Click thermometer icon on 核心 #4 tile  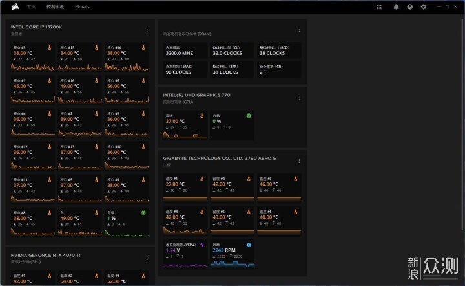[x=50, y=114]
